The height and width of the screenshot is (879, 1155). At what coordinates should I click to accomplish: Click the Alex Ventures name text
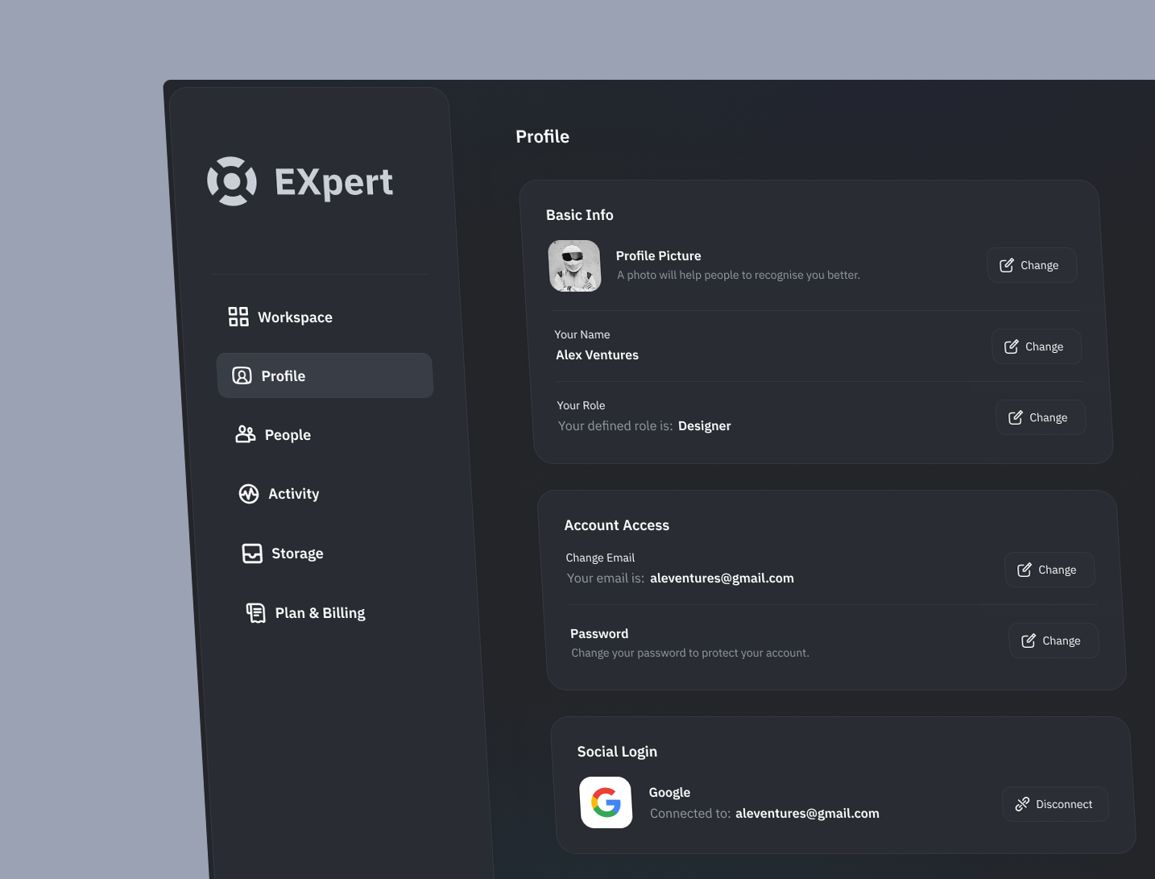(x=597, y=355)
